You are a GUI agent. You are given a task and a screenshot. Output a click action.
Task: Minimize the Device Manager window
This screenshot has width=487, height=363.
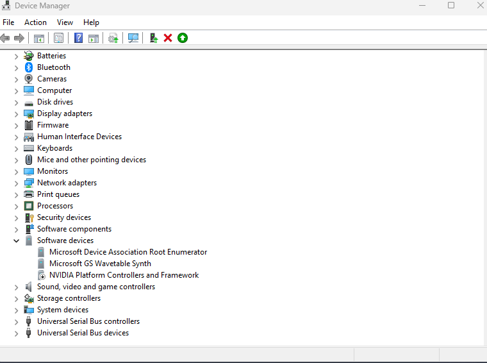[422, 5]
